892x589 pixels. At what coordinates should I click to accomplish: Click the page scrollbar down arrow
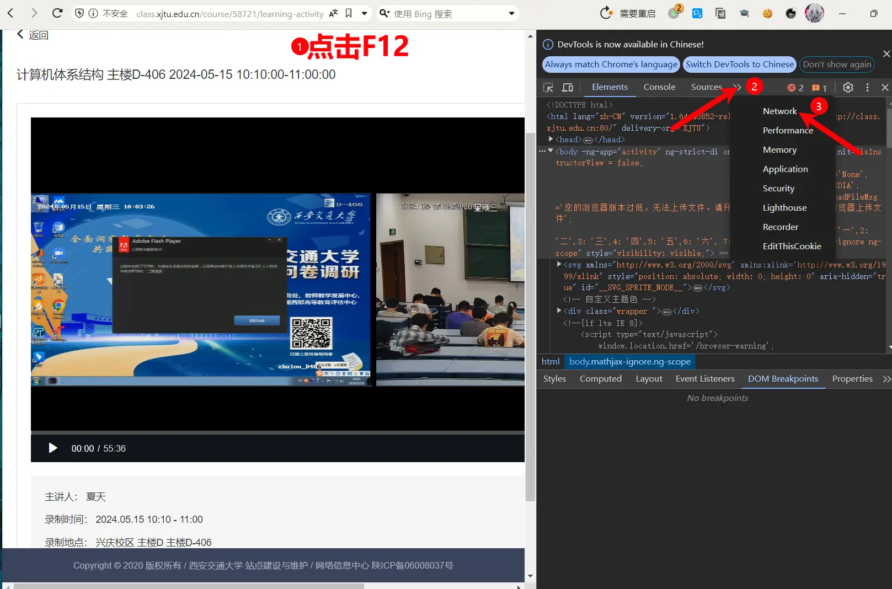530,576
